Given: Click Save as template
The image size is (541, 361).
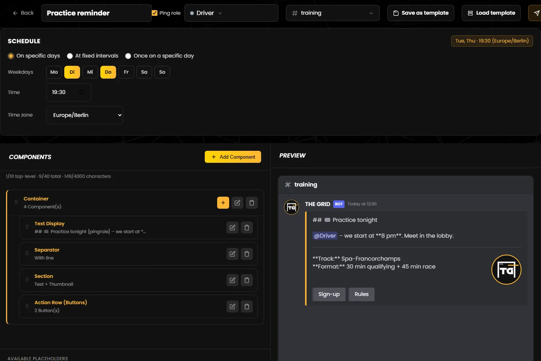Looking at the screenshot, I should point(421,13).
